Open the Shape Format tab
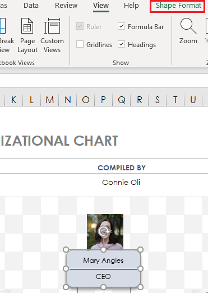 tap(178, 6)
